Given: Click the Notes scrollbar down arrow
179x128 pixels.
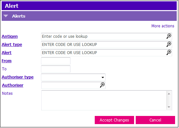Looking at the screenshot, I should pyautogui.click(x=169, y=107).
